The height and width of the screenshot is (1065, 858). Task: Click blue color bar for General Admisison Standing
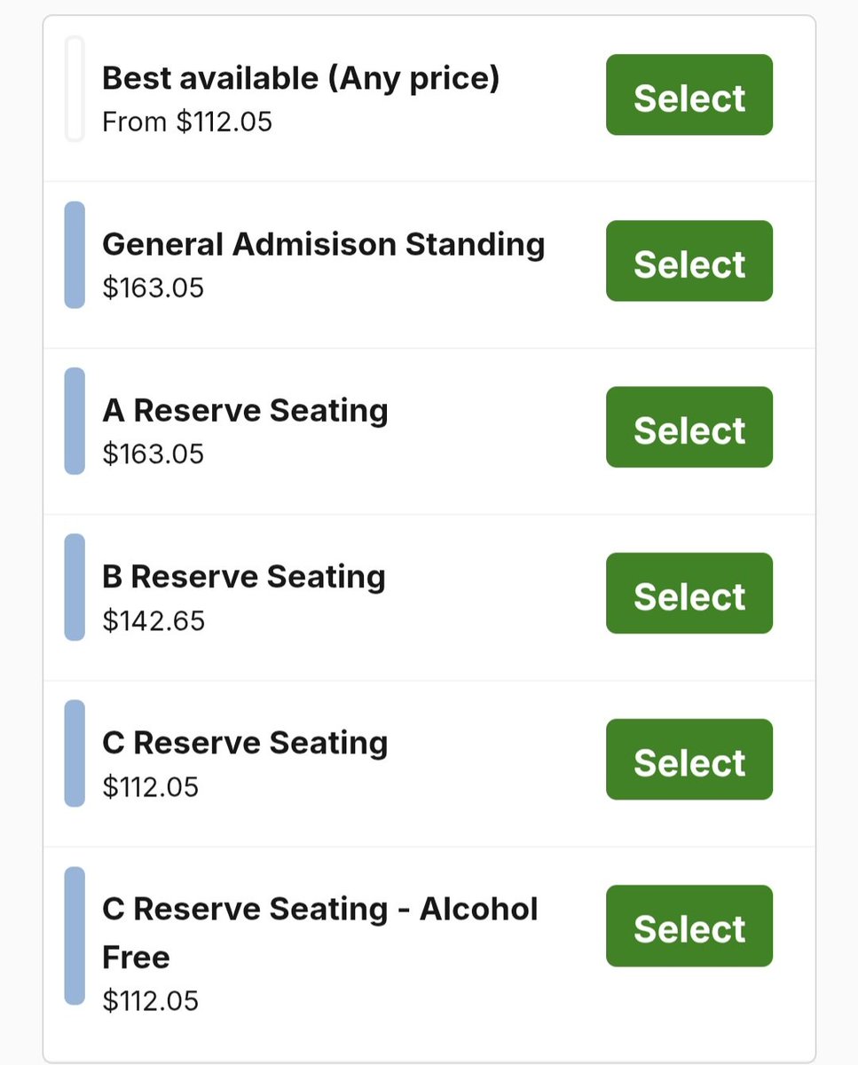75,255
